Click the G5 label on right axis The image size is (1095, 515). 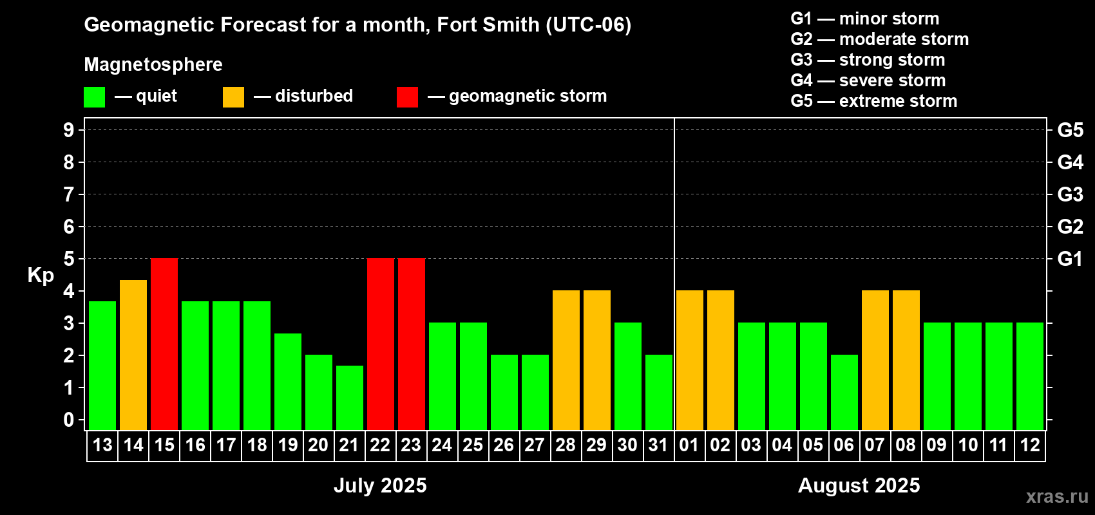[1071, 130]
